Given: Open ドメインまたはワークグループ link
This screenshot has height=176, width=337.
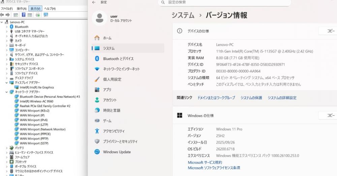Looking at the screenshot, I should click(x=216, y=98).
